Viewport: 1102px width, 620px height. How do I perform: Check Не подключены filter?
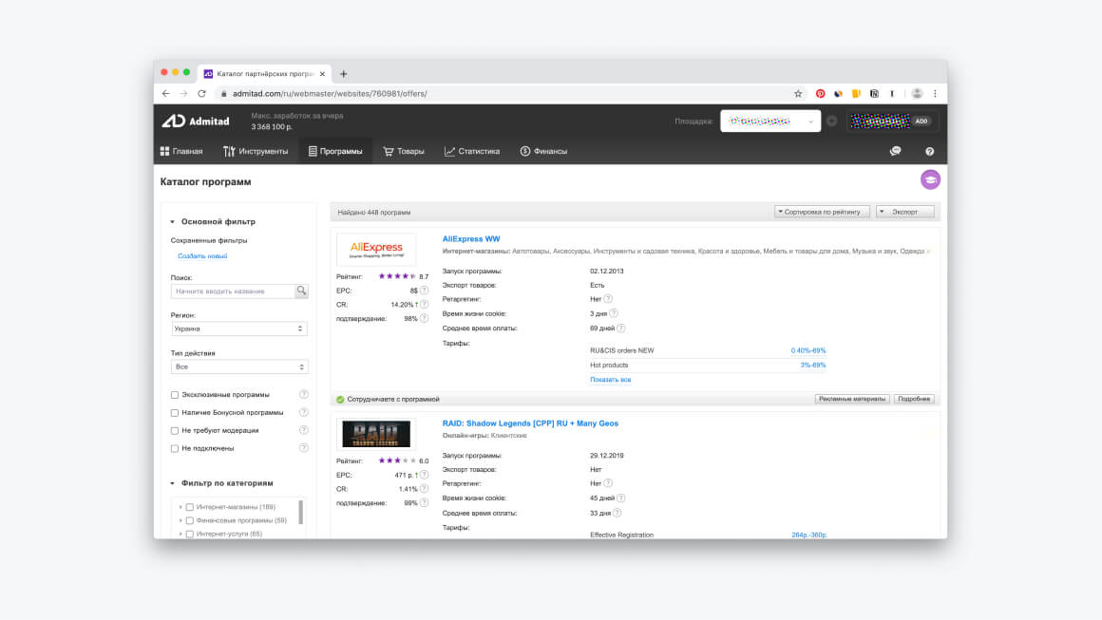coord(174,449)
